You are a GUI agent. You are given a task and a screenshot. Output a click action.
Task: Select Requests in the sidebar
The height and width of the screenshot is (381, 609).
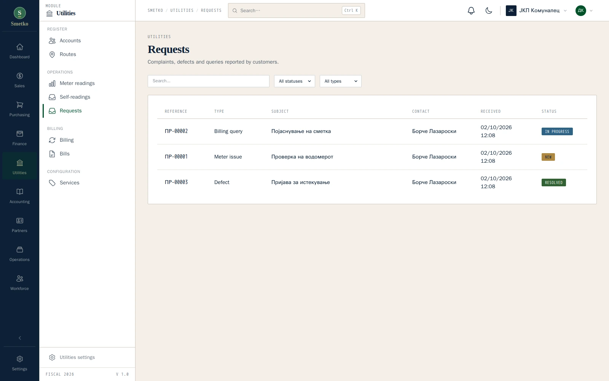click(x=87, y=111)
